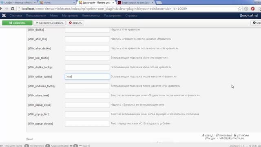Close the Демо-сайт browser tab
Image resolution: width=261 pixels, height=147 pixels.
(113, 3)
